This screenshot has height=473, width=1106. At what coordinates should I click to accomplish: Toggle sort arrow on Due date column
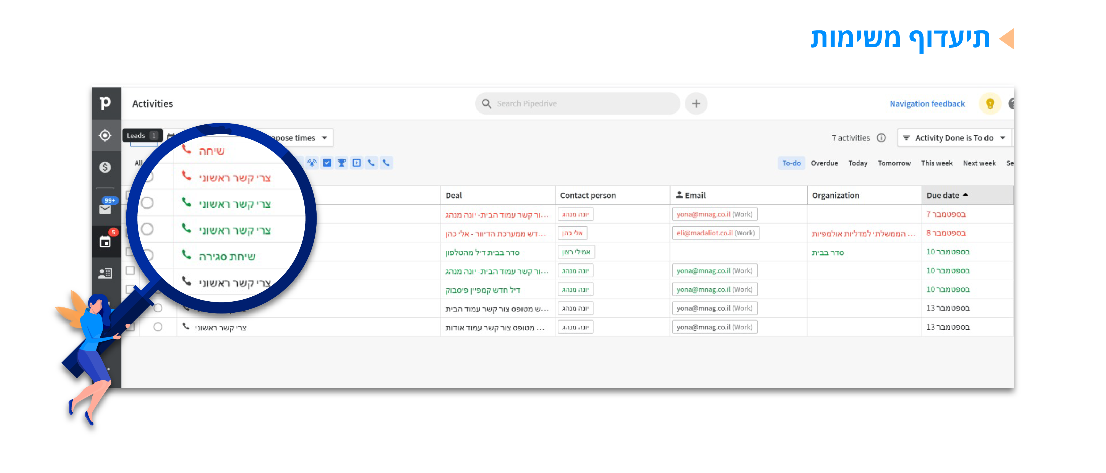pos(965,195)
